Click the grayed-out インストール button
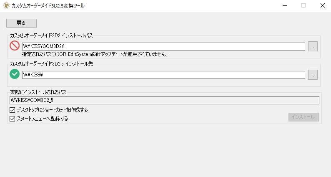Image resolution: width=331 pixels, height=177 pixels. [303, 117]
